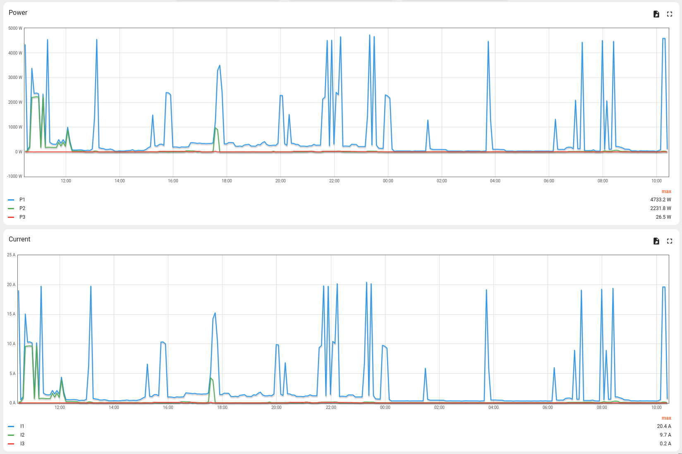
Task: Open the Current chart in fullscreen
Action: [x=670, y=241]
